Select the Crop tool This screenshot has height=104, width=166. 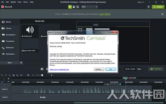click(77, 7)
